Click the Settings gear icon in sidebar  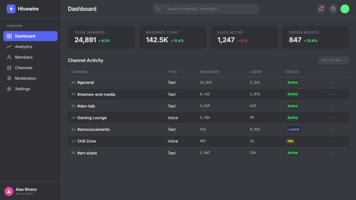[9, 89]
